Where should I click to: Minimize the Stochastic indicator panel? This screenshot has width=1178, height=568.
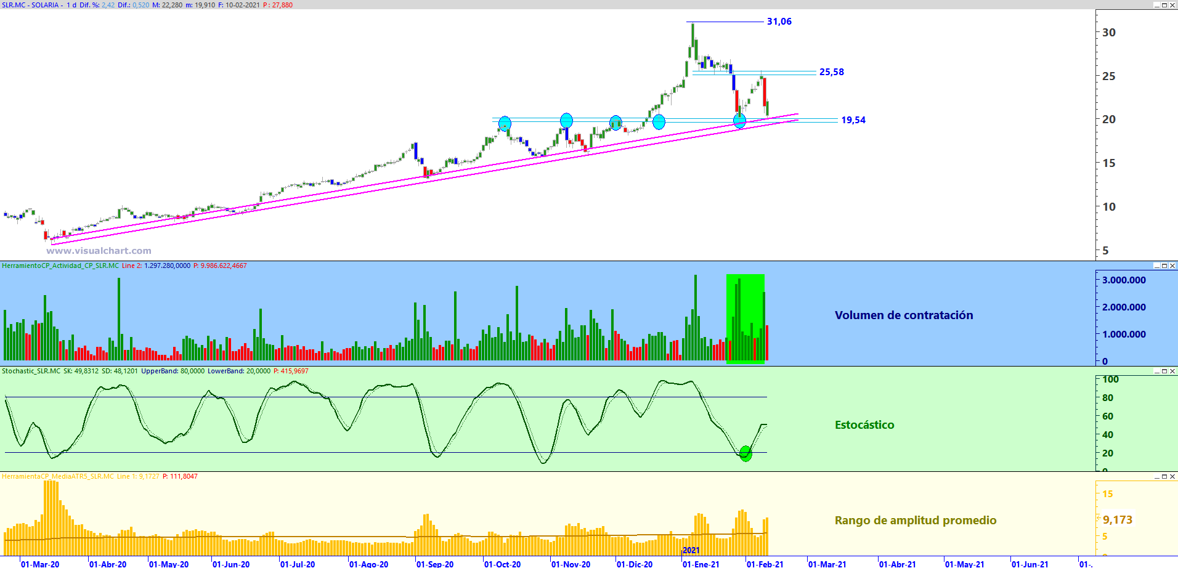pyautogui.click(x=1156, y=371)
